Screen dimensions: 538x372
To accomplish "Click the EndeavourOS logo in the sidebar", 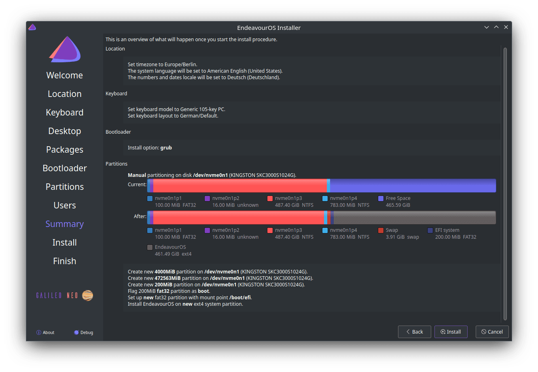I will [65, 49].
